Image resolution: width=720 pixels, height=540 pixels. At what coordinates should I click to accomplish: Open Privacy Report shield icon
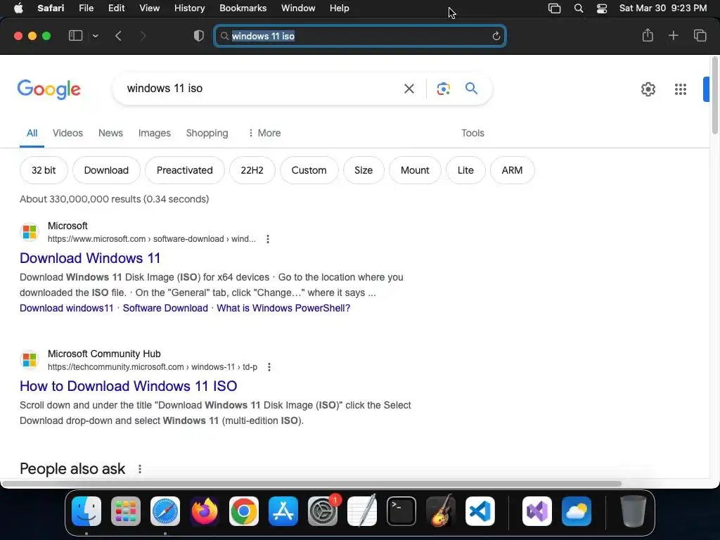(x=199, y=36)
